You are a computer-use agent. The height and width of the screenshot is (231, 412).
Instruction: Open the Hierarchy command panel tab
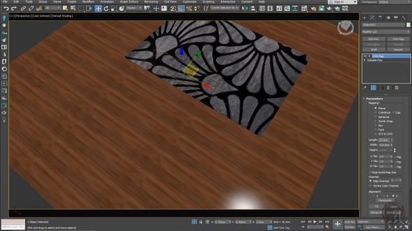pos(380,17)
